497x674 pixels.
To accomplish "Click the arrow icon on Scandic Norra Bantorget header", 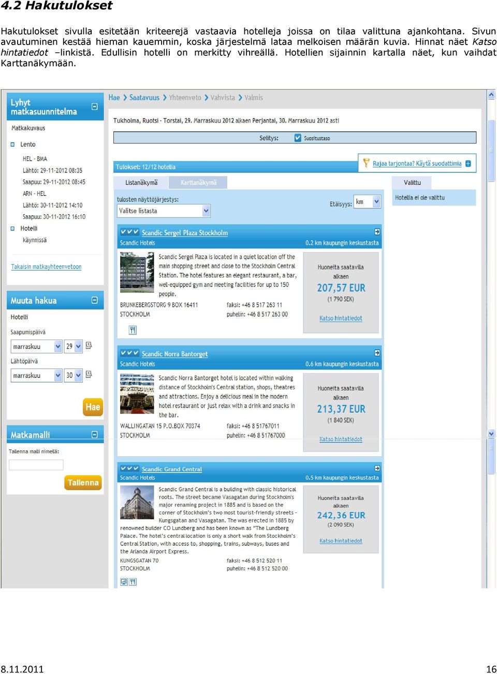I will tap(377, 353).
